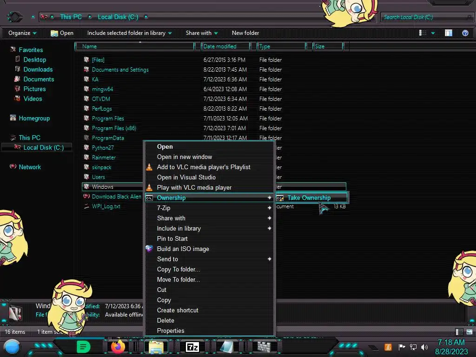Image resolution: width=476 pixels, height=357 pixels.
Task: Select Pictures in Favorites
Action: point(34,89)
